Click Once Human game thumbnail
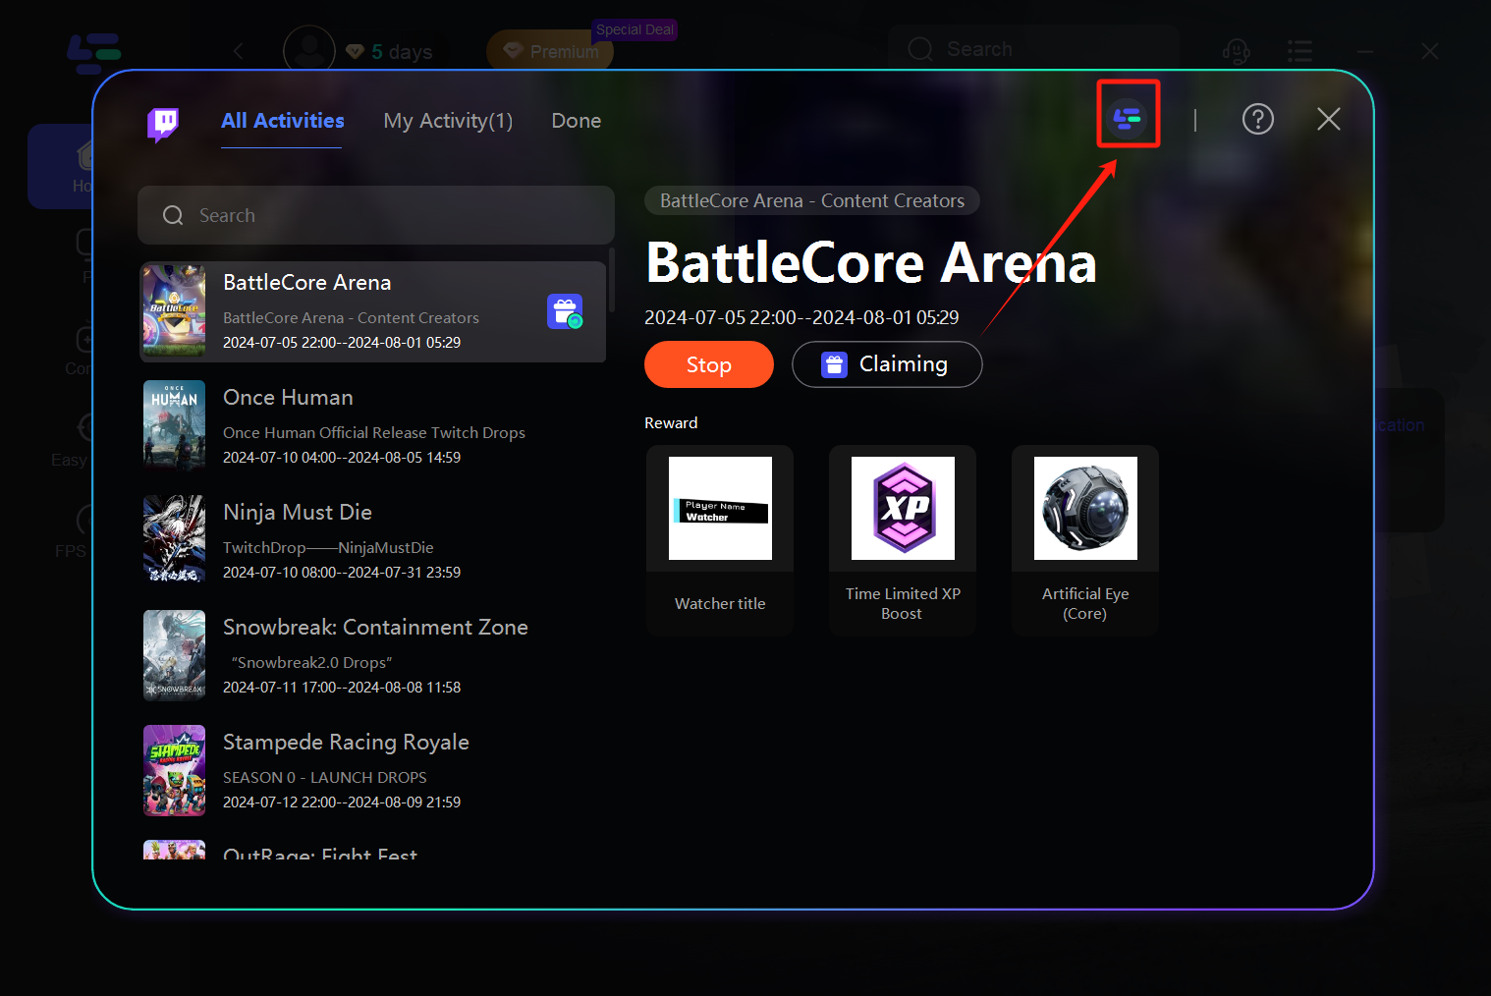1491x996 pixels. point(175,426)
